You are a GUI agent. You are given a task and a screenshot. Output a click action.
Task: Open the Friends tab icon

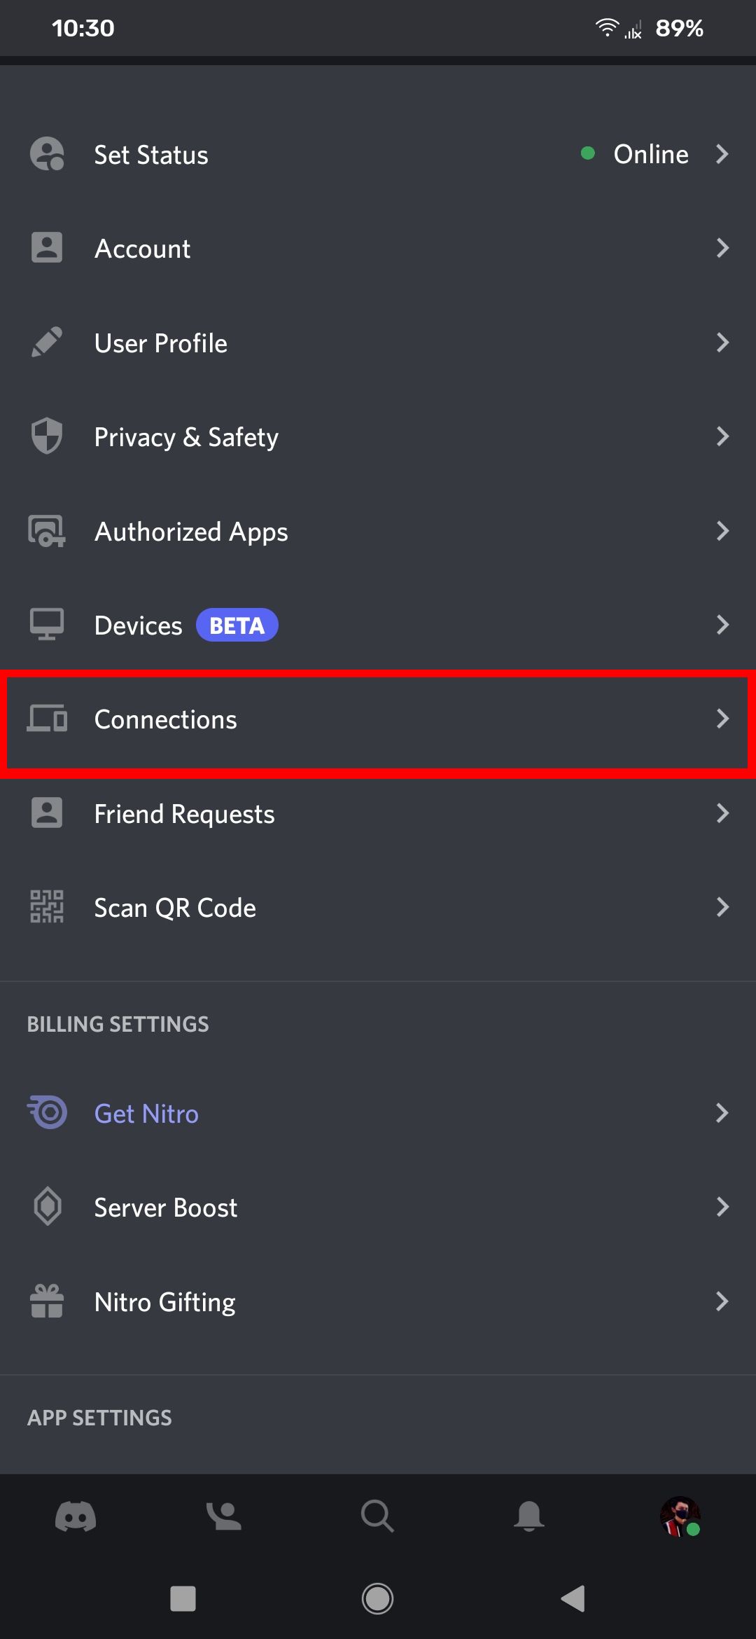[224, 1516]
